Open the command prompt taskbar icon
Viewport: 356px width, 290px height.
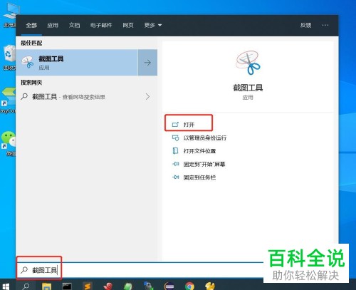click(x=67, y=286)
